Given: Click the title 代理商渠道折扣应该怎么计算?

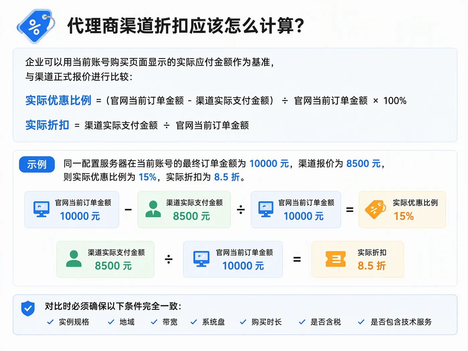Looking at the screenshot, I should click(186, 26).
